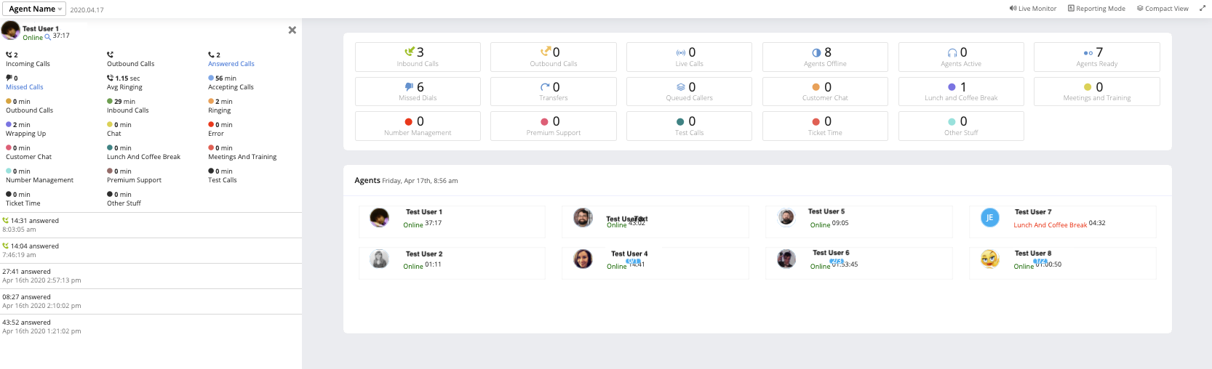Click the magnifier icon beside Online status
Screen dimensions: 1212x369
(48, 37)
